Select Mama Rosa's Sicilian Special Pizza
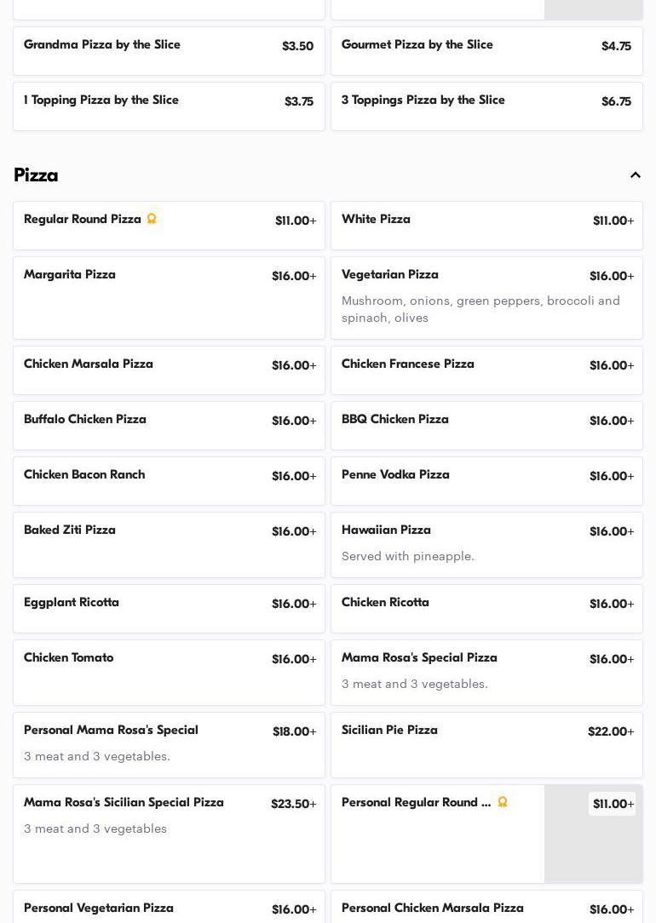This screenshot has width=656, height=923. tap(169, 834)
